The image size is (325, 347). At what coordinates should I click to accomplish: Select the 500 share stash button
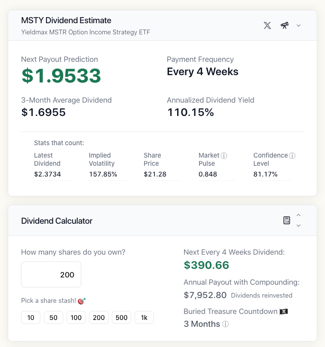121,317
